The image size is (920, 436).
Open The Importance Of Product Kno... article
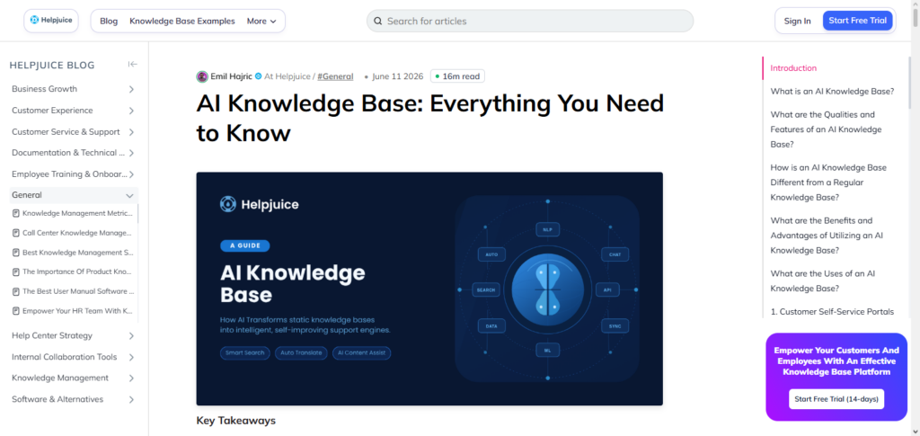77,271
